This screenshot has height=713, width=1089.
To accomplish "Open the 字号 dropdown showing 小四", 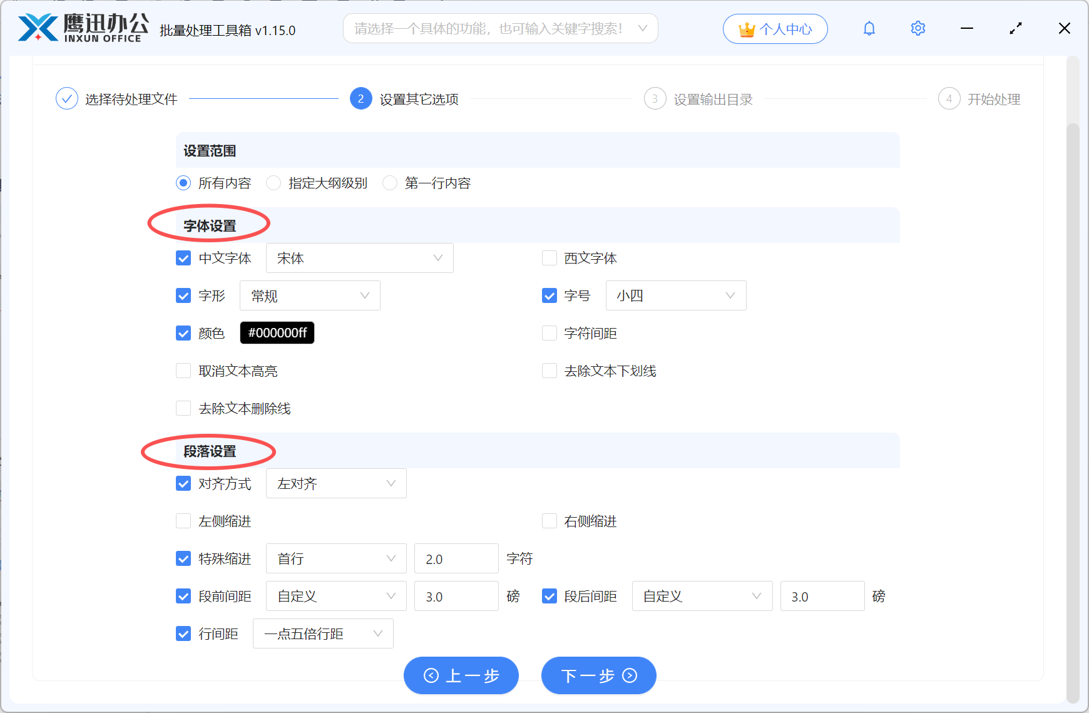I will [x=675, y=295].
